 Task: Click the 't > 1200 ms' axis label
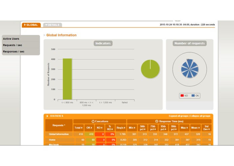click(105, 102)
